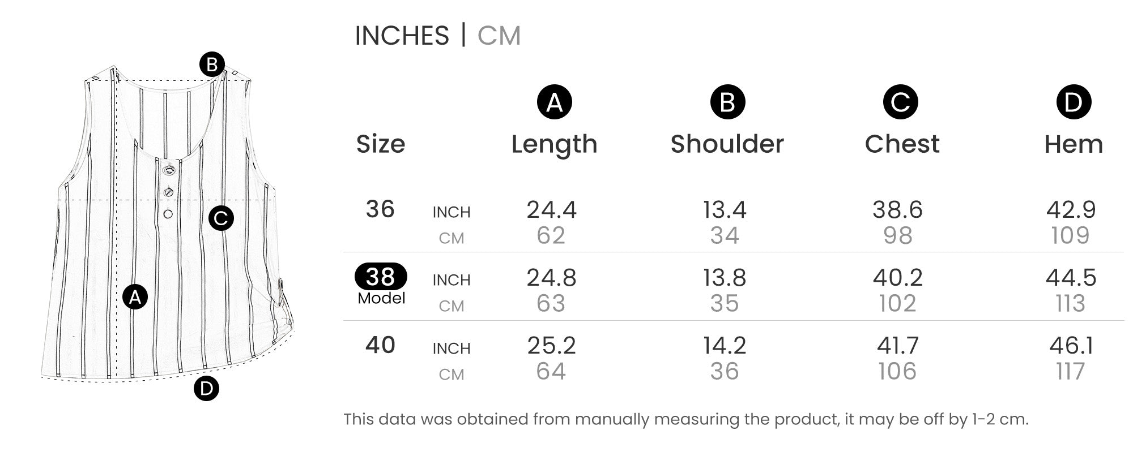Click the A badge above Length column

(554, 102)
